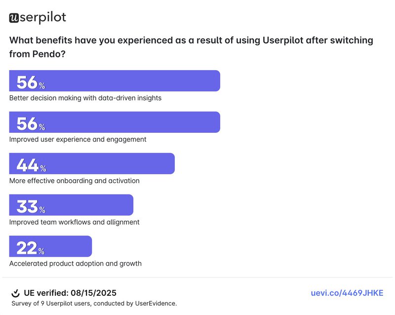395x315 pixels.
Task: Click the "Better decision making with data-driven insights" label
Action: tap(85, 98)
